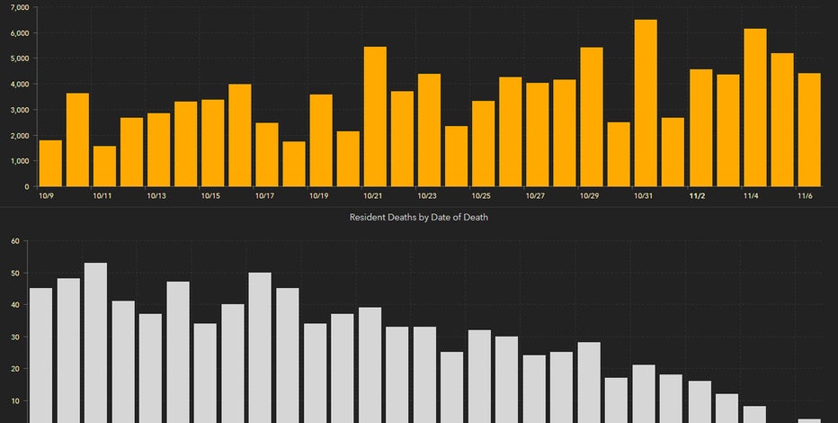
Task: Select the 11/2 date label on x-axis
Action: coord(698,195)
